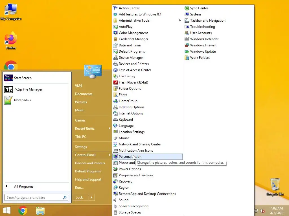The width and height of the screenshot is (289, 216).
Task: Click the search magnifier icon
Action: [x=65, y=197]
